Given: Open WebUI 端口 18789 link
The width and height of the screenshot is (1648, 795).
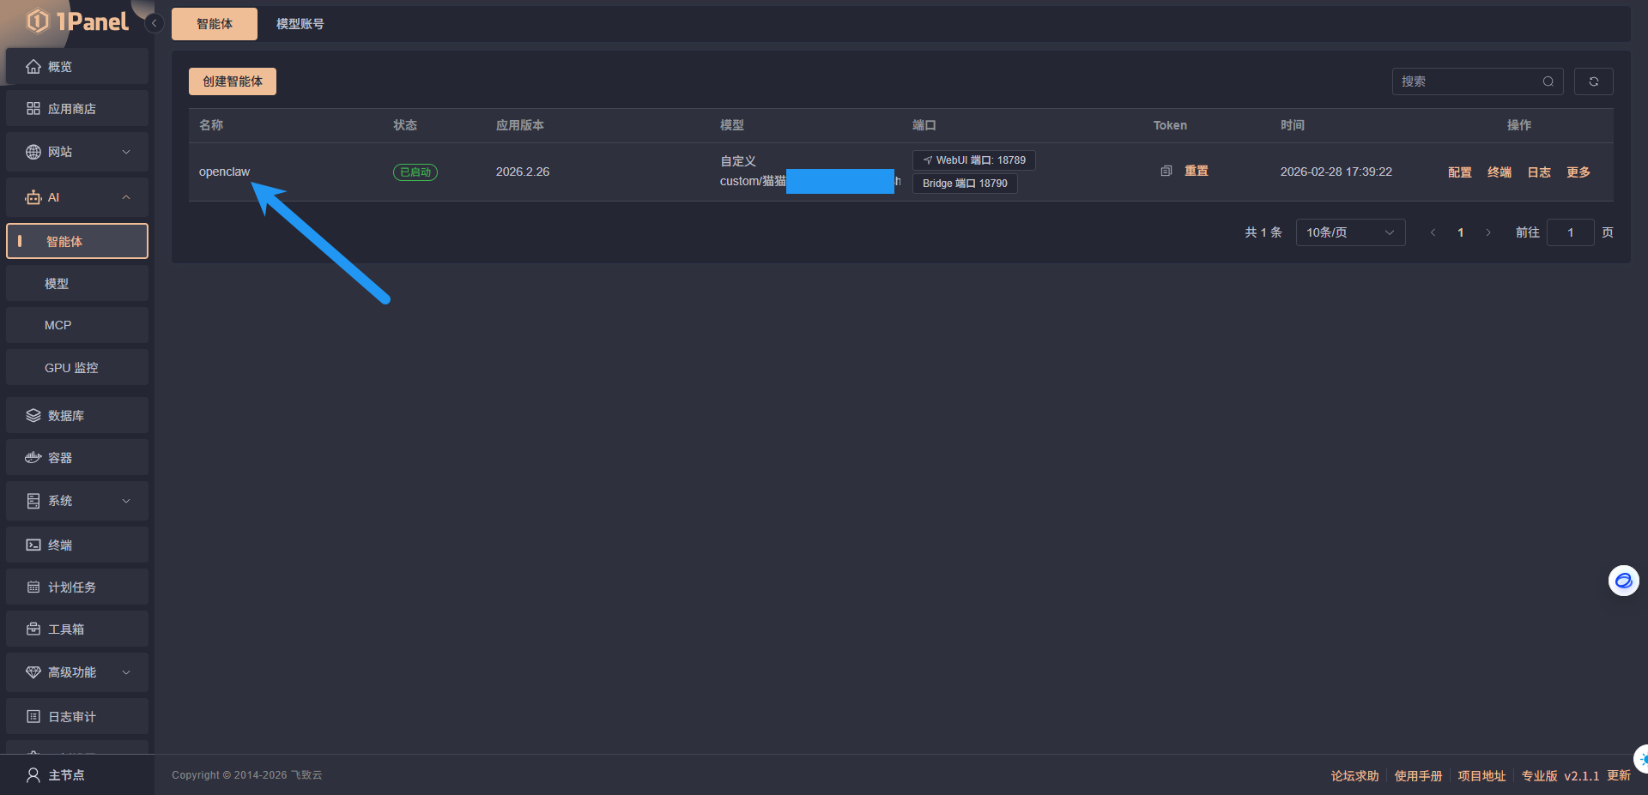Looking at the screenshot, I should pyautogui.click(x=973, y=160).
